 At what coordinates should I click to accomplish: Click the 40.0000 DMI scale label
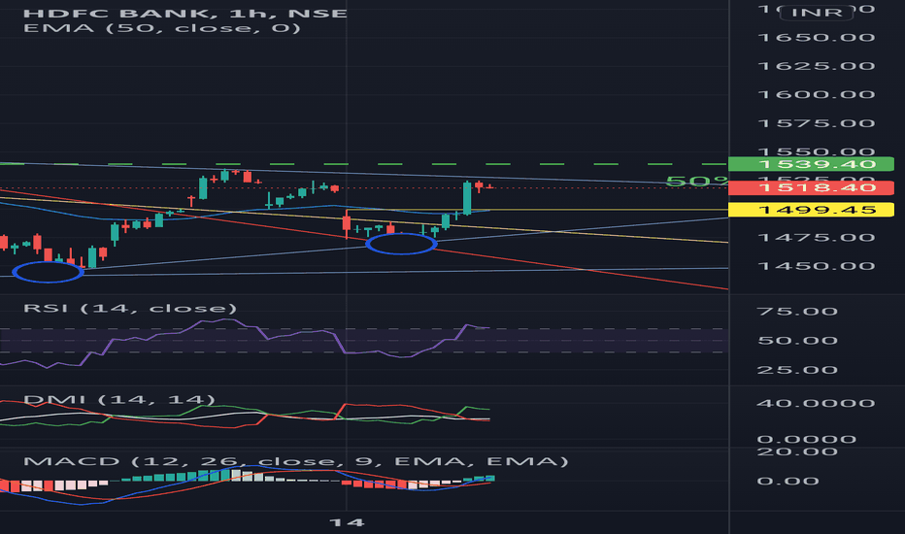(x=816, y=403)
